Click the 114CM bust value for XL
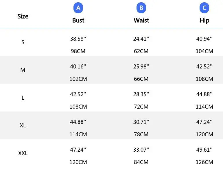The image size is (223, 171). click(x=78, y=134)
